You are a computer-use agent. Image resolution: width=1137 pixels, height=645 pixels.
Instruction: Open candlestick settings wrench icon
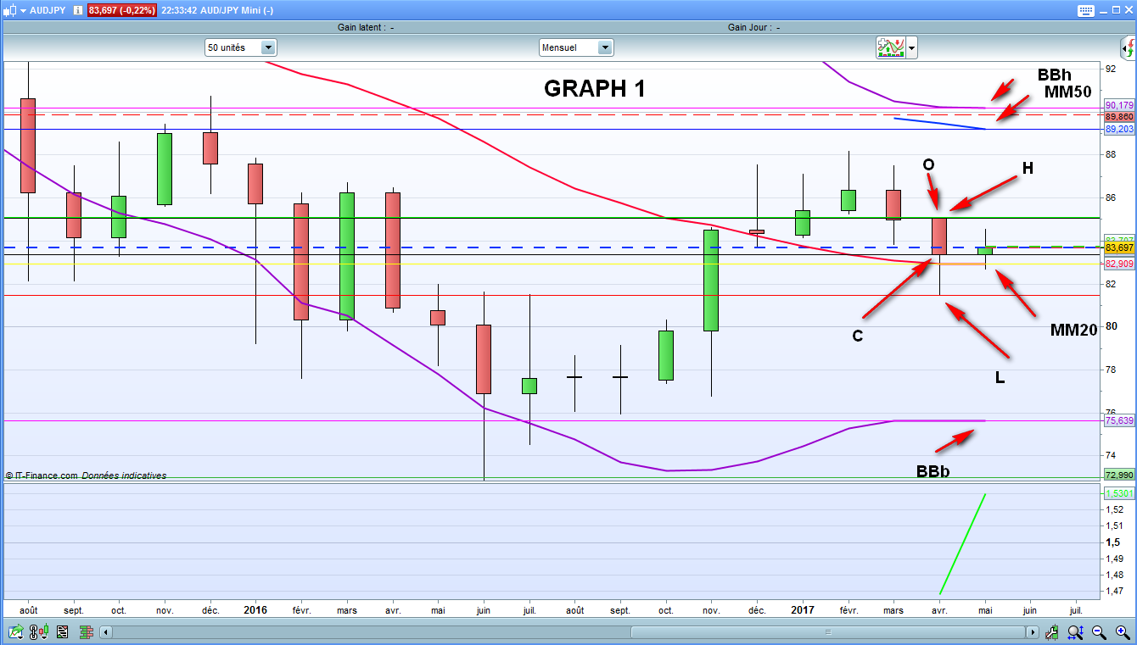pyautogui.click(x=1052, y=631)
